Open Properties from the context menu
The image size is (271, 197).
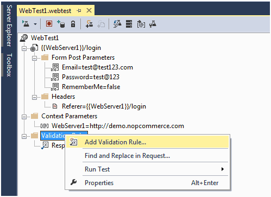point(147,183)
